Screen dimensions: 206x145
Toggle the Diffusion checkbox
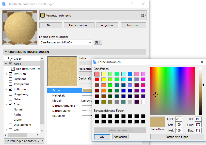pos(10,74)
